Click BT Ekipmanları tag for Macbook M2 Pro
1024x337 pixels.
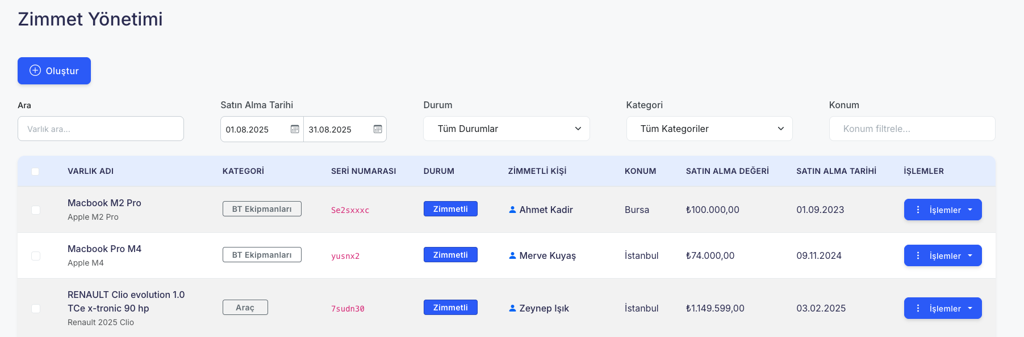(x=262, y=209)
